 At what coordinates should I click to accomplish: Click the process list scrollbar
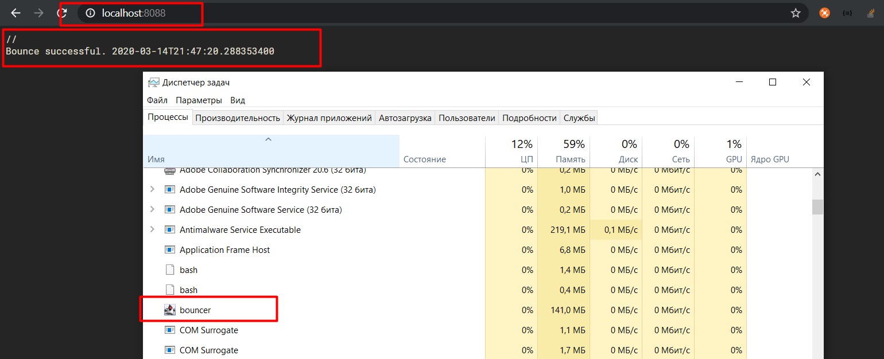(817, 206)
